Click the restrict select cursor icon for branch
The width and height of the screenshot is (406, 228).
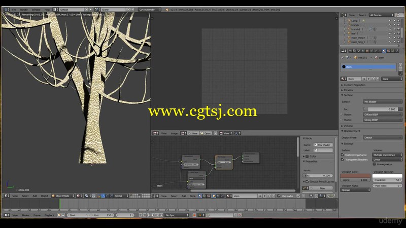[x=394, y=25]
